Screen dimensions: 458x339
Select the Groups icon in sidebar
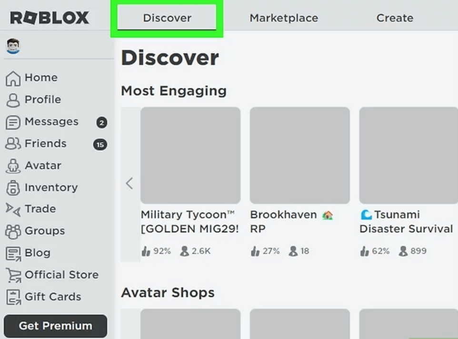tap(13, 232)
